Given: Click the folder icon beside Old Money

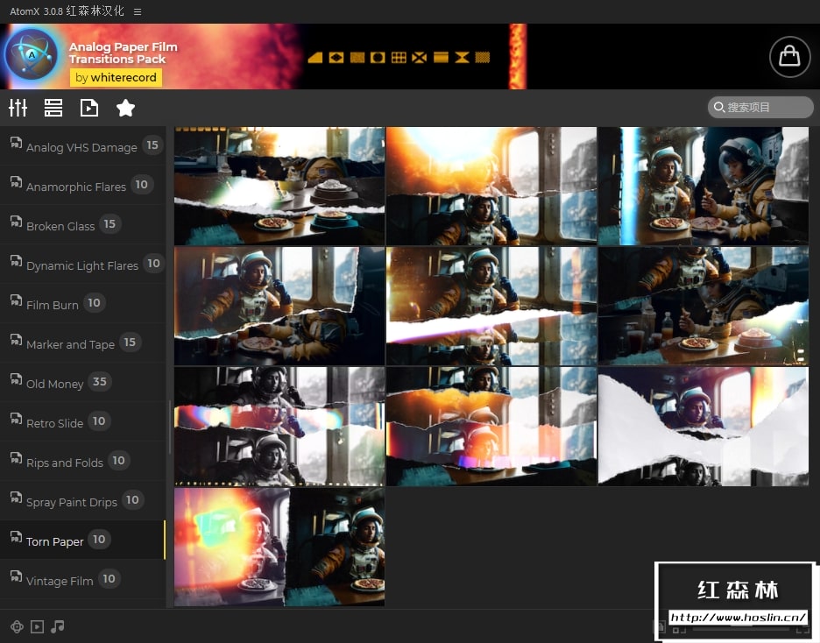Looking at the screenshot, I should (x=17, y=379).
